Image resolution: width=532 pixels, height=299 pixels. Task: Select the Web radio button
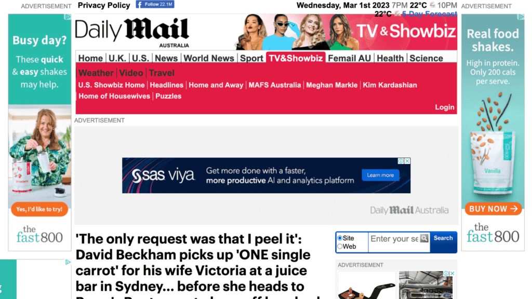pos(340,247)
